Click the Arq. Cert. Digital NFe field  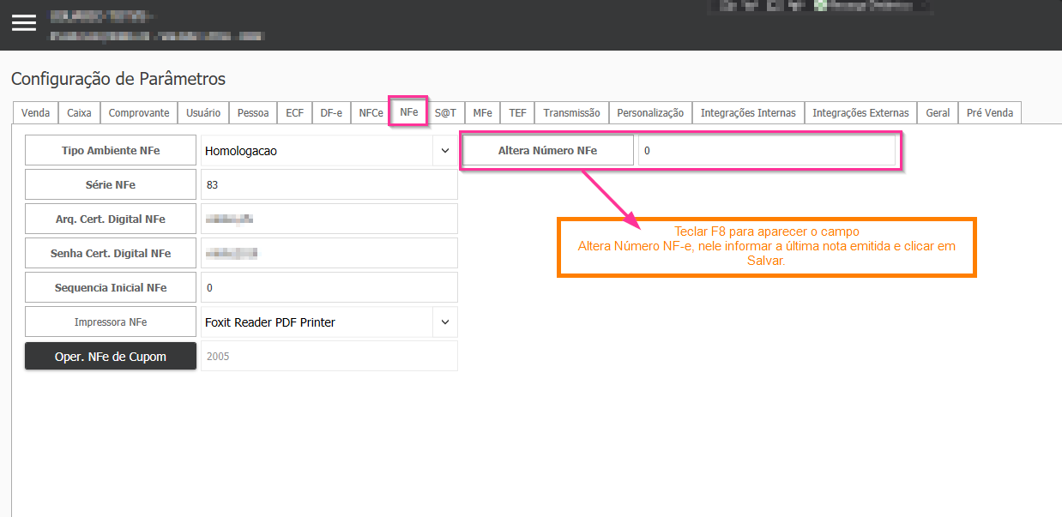[329, 219]
